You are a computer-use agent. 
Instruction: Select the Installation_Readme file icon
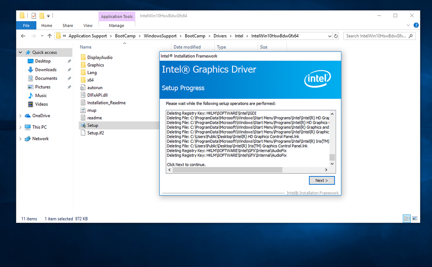(83, 103)
